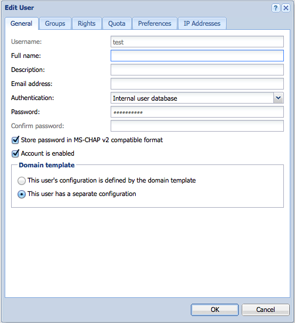The width and height of the screenshot is (295, 323).
Task: Open the help question mark icon
Action: click(276, 8)
